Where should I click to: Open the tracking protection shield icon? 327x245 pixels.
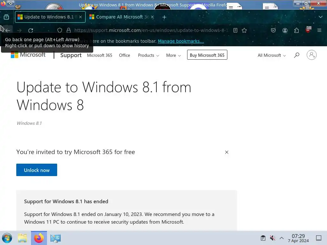pyautogui.click(x=60, y=30)
